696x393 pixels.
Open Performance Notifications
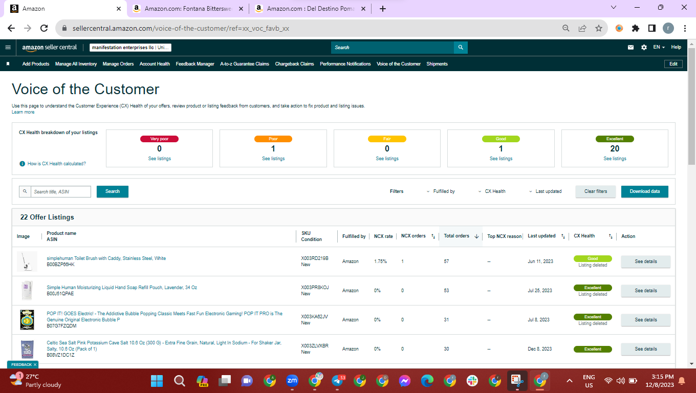[345, 64]
